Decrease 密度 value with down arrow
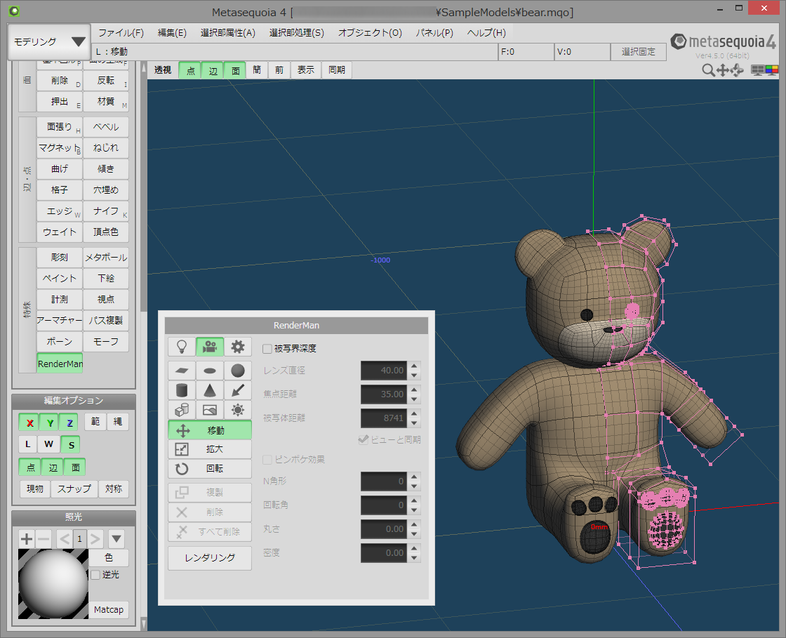 pos(414,558)
